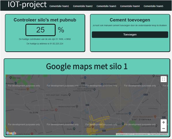
Task: Click the silo percentage field showing 25
Action: [x=40, y=30]
